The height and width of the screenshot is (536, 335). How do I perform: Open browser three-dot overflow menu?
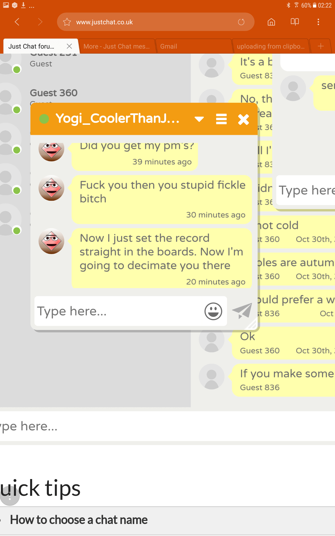(x=318, y=22)
